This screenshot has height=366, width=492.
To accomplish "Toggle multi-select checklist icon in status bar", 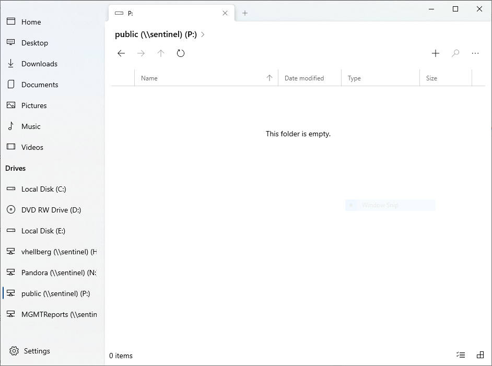I will point(460,355).
